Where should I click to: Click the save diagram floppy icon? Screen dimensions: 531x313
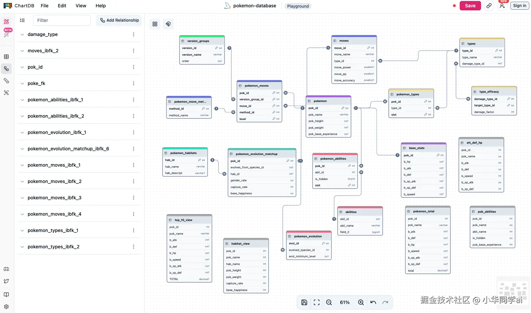tap(304, 302)
